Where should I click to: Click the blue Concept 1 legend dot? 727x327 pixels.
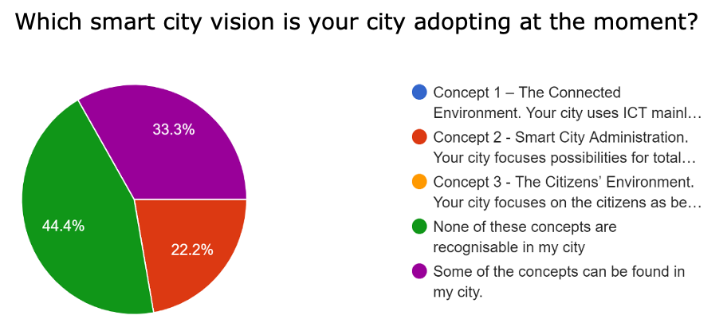[x=419, y=92]
